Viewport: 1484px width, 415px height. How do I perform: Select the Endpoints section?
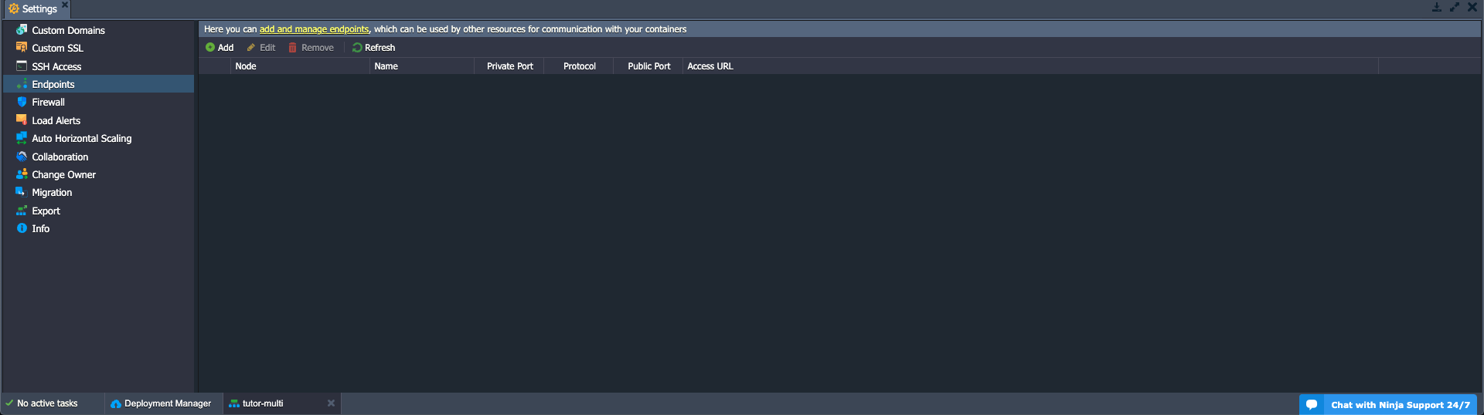99,84
